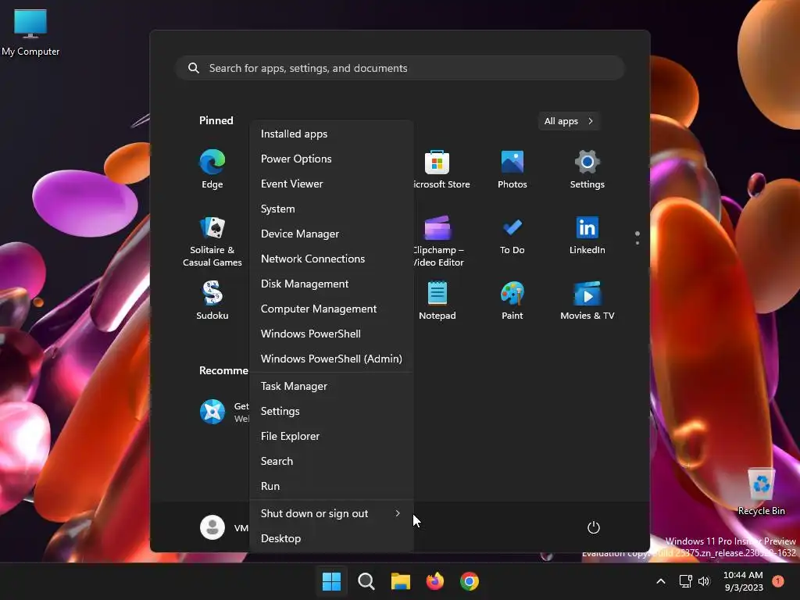Launch Firefox from the taskbar
The width and height of the screenshot is (800, 600).
(434, 581)
